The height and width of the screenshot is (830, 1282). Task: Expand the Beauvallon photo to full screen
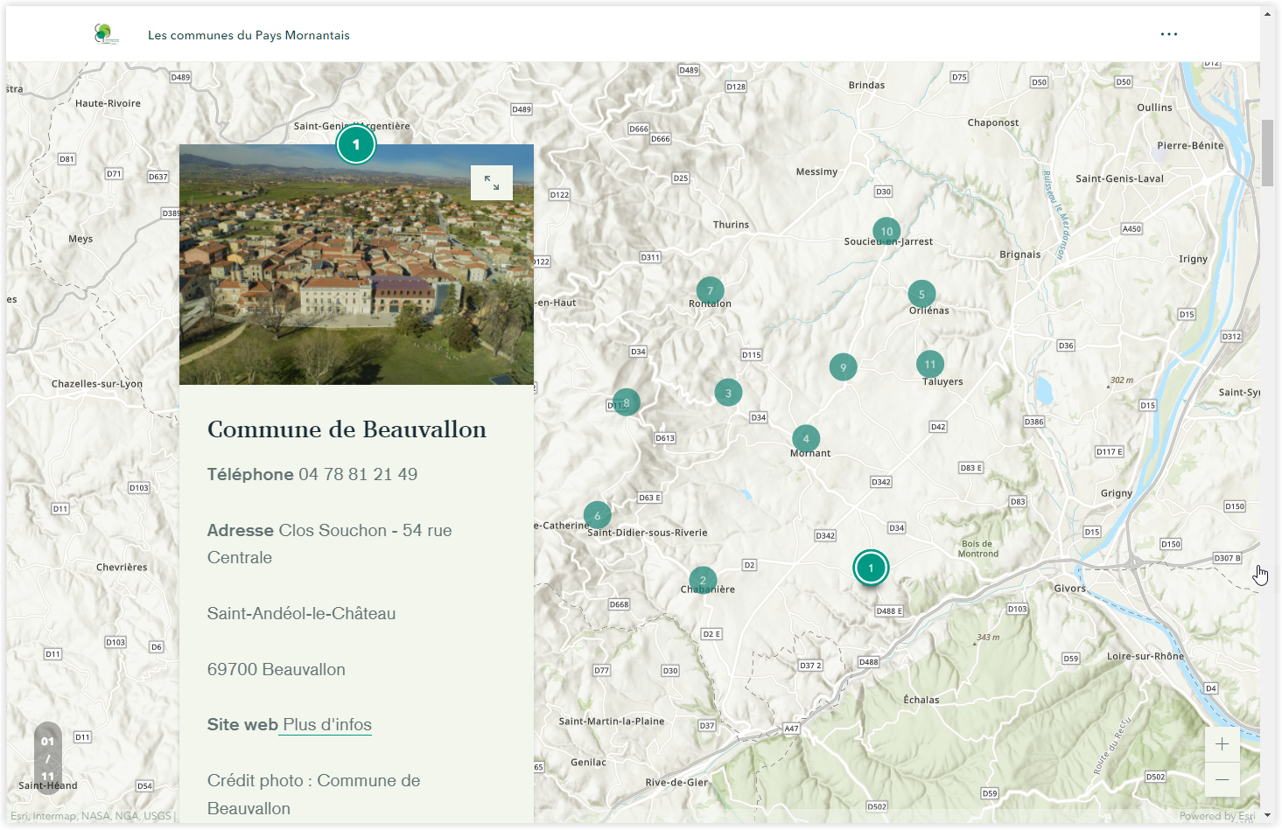[492, 183]
